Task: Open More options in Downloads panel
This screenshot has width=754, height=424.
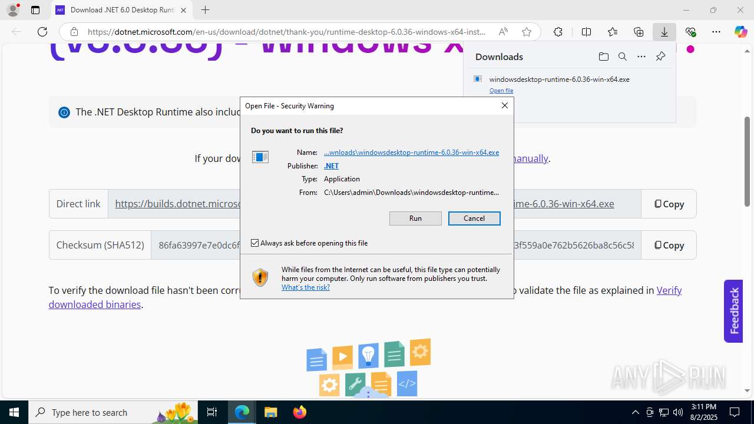Action: (641, 57)
